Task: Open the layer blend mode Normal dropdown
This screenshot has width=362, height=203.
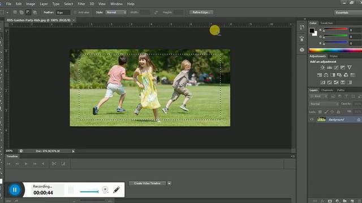Action: [324, 104]
